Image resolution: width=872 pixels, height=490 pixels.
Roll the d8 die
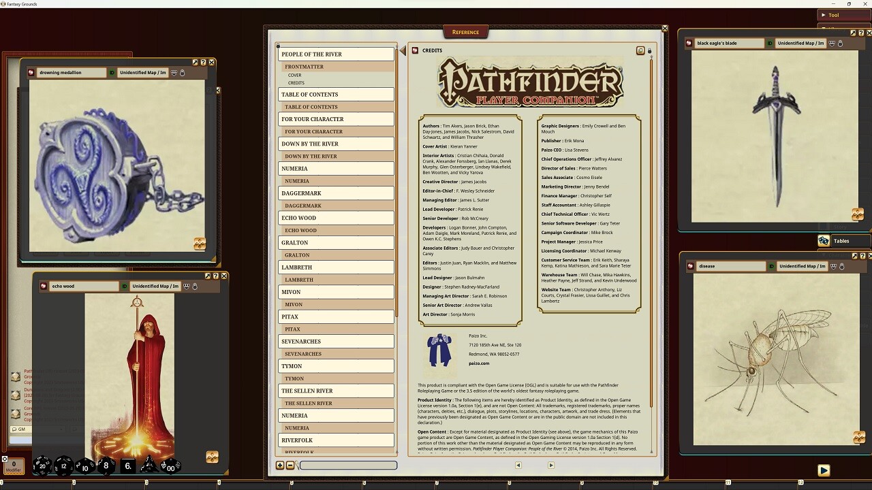105,465
